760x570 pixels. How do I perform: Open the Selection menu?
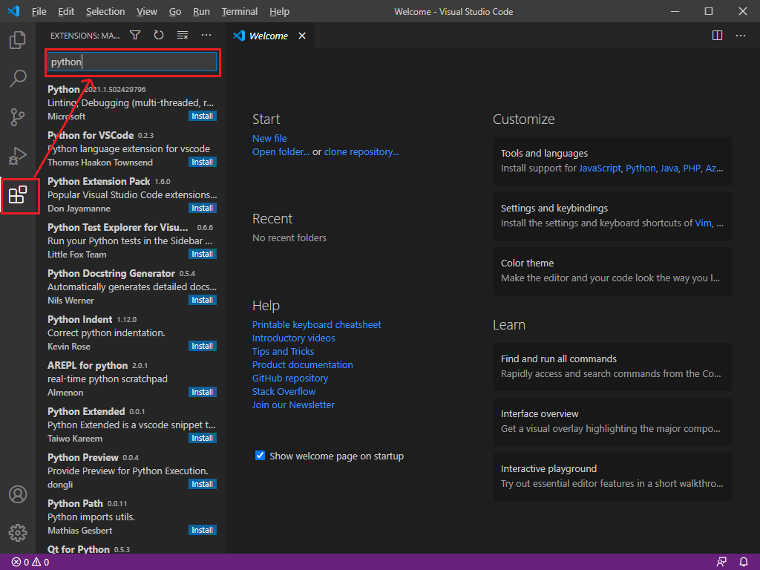point(105,12)
